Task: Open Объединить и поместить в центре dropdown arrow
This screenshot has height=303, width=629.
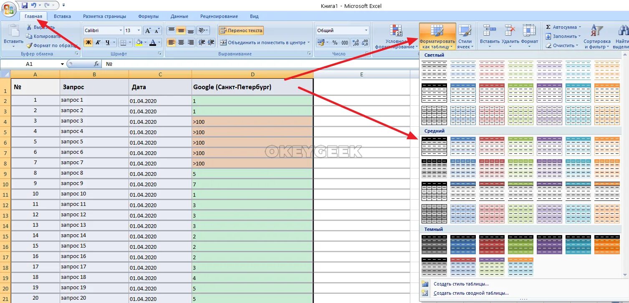Action: coord(308,43)
